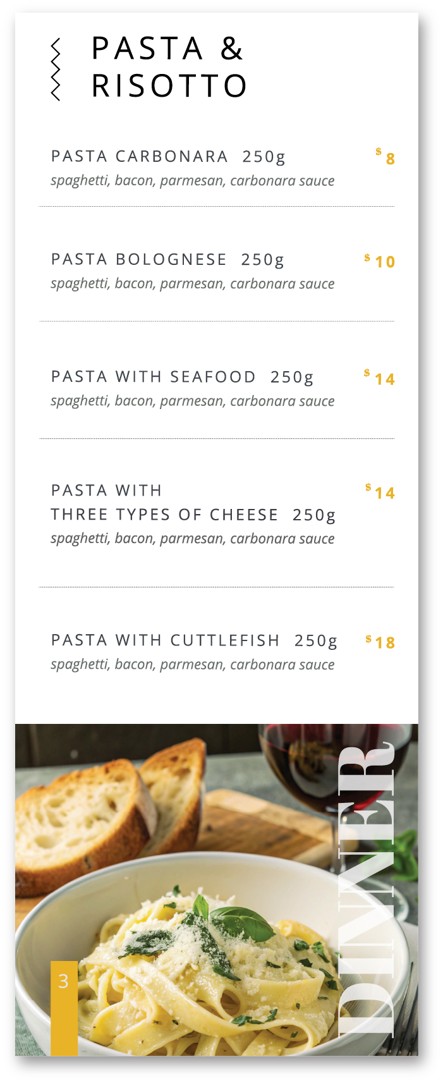Select Pasta with Three Types of Cheese

[193, 503]
